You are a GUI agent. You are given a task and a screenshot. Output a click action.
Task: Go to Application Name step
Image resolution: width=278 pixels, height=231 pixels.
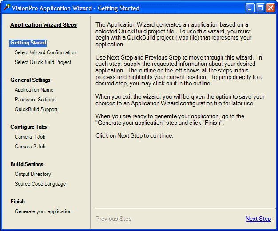click(34, 90)
